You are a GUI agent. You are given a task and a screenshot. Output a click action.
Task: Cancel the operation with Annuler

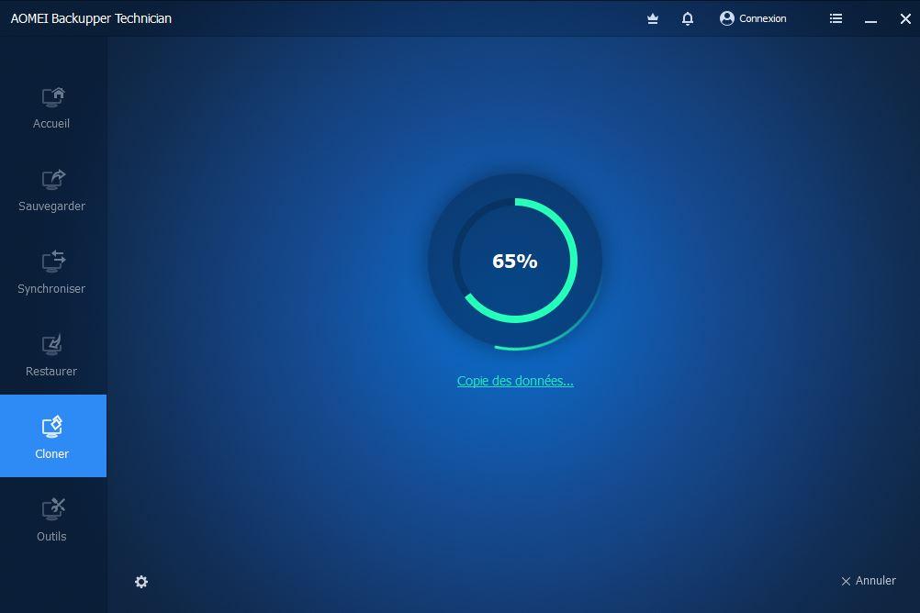point(869,581)
